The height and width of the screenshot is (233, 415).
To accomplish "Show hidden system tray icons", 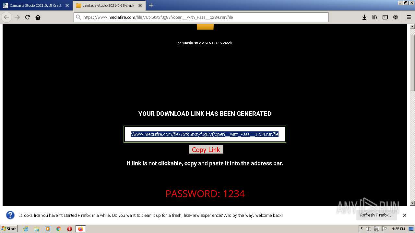I will [x=362, y=229].
